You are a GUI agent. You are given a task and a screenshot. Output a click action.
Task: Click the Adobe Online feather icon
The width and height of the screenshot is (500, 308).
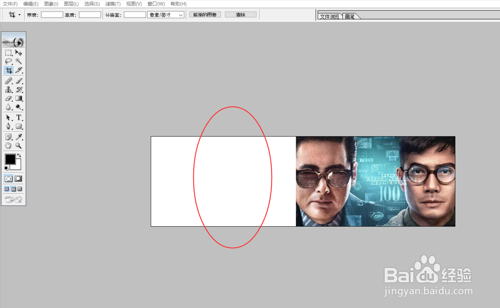[x=13, y=42]
